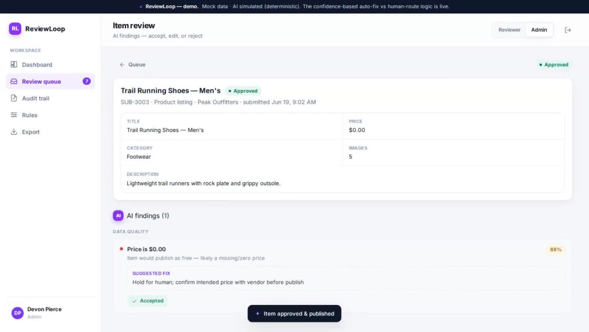The image size is (589, 332).
Task: Click the Approved status at top right
Action: pyautogui.click(x=554, y=65)
